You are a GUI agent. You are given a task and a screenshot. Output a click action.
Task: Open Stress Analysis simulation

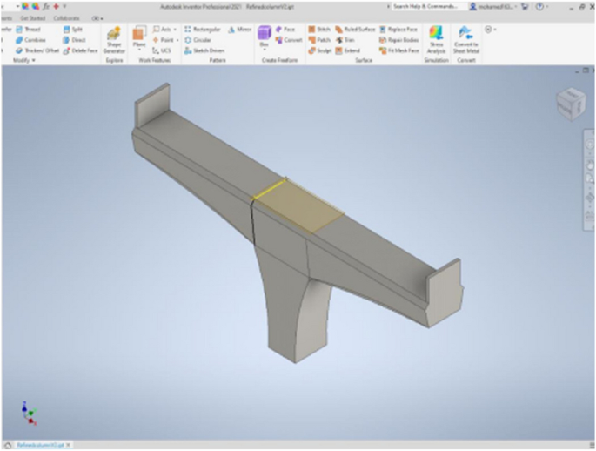coord(436,39)
